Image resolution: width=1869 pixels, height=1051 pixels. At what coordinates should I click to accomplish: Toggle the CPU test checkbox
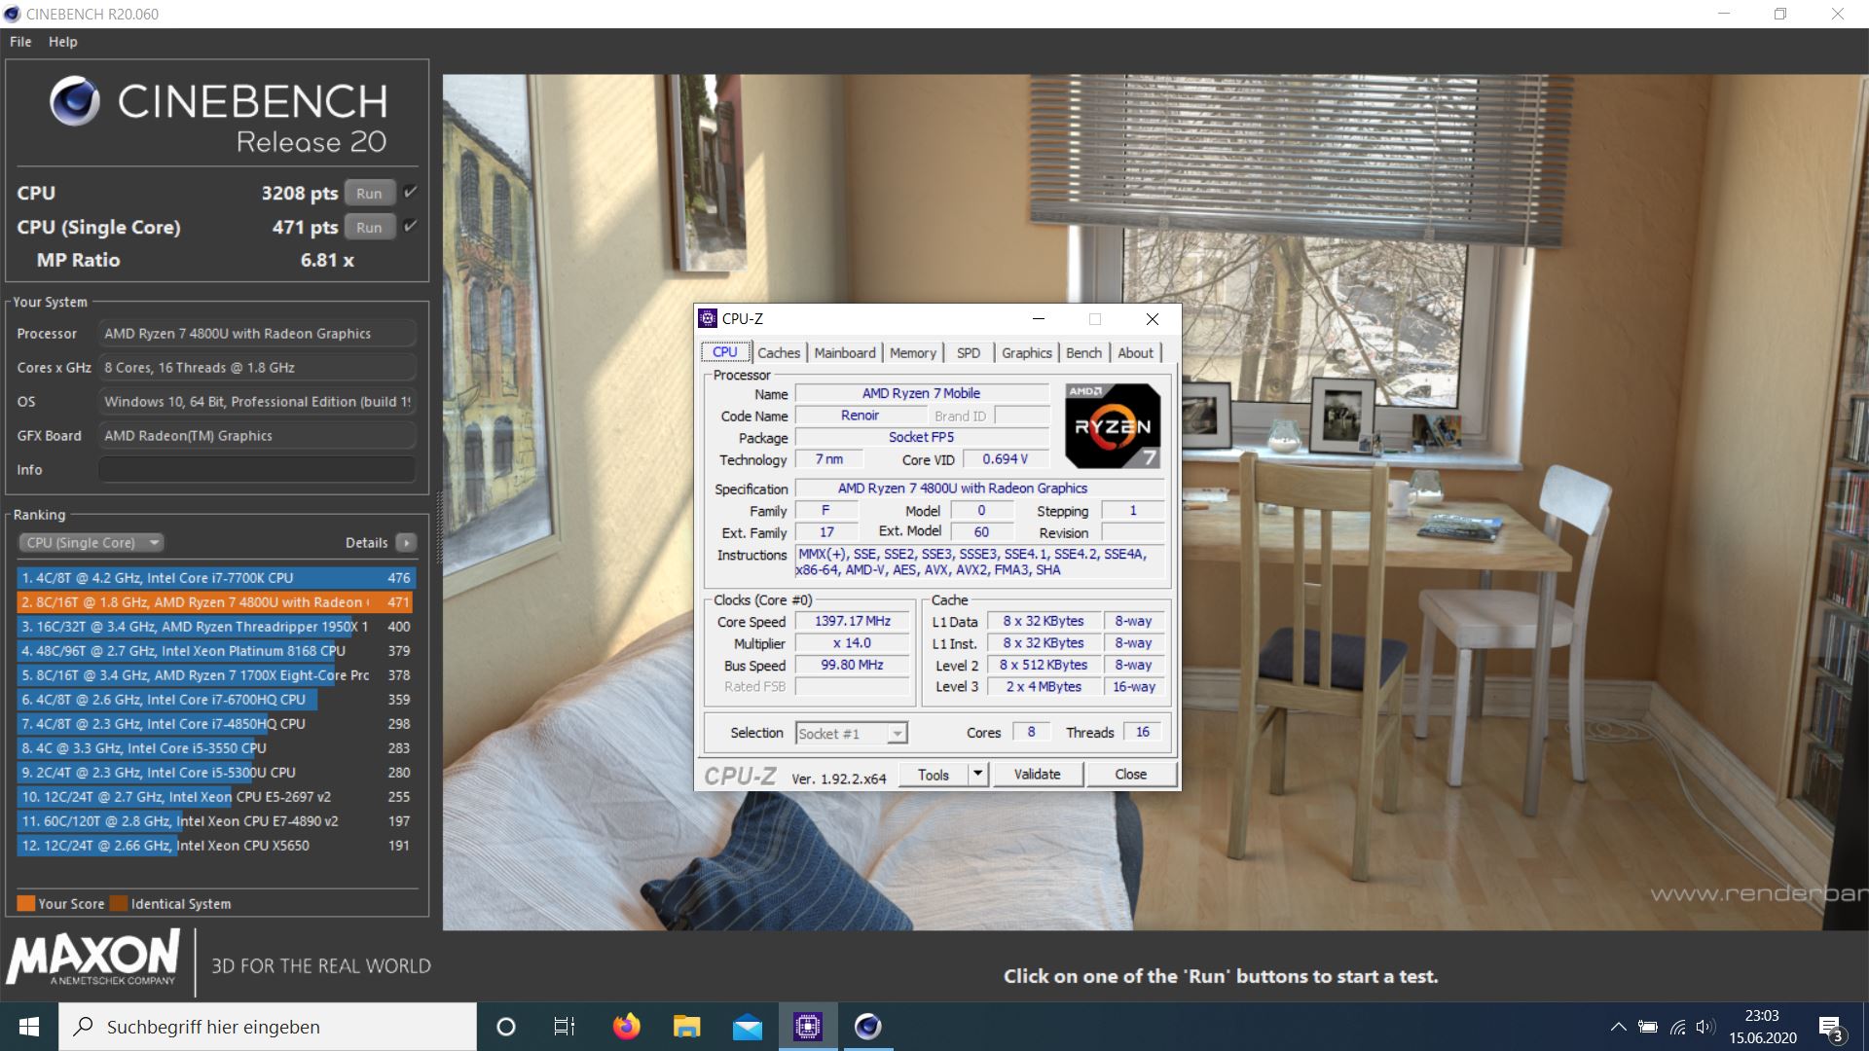[410, 192]
